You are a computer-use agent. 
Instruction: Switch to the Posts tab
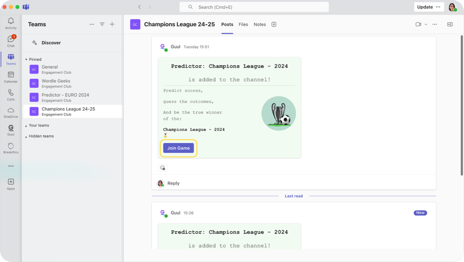click(x=227, y=24)
